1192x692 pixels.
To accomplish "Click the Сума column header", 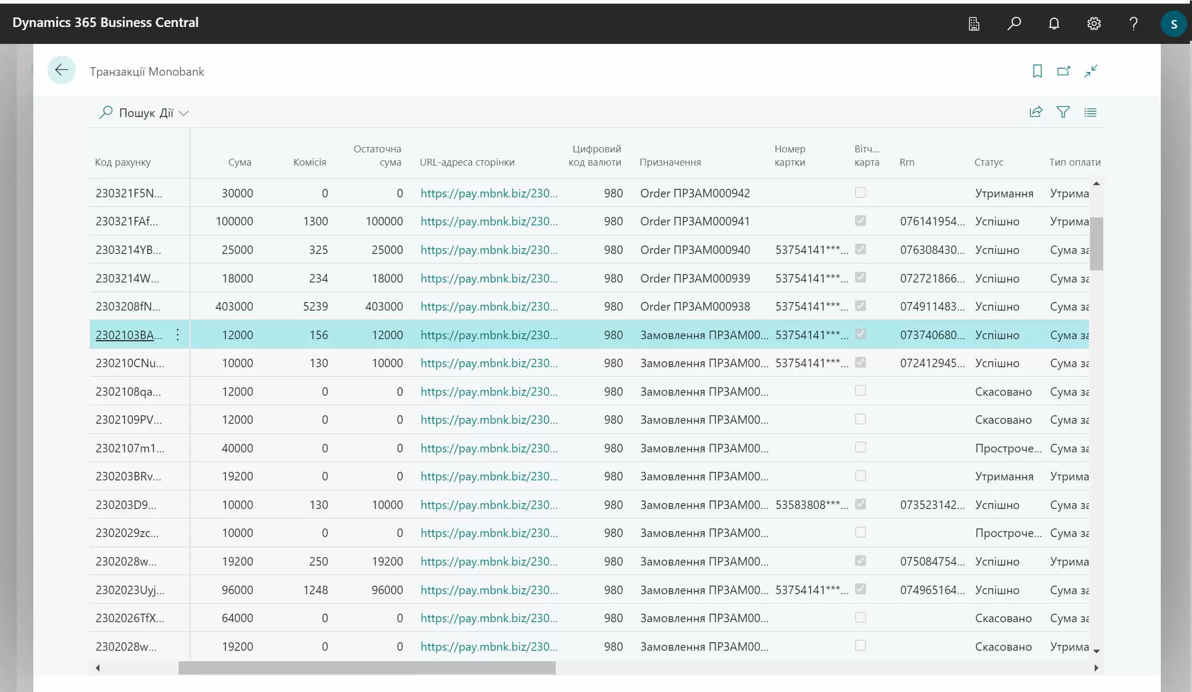I will [x=240, y=162].
